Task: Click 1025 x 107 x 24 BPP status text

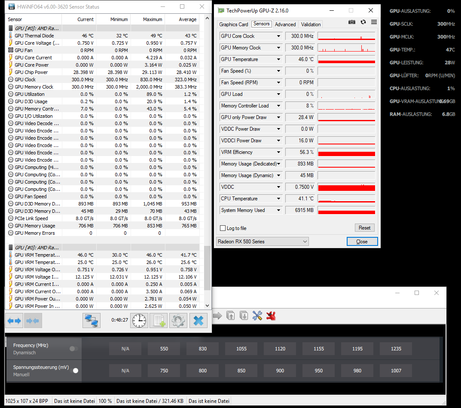Action: coord(27,401)
